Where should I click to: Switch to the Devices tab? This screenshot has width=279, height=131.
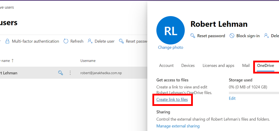(x=188, y=65)
